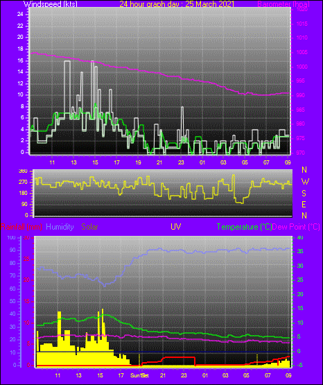Screen dimensions: 323x385
Task: Select the Solar legend label
Action: coord(90,227)
